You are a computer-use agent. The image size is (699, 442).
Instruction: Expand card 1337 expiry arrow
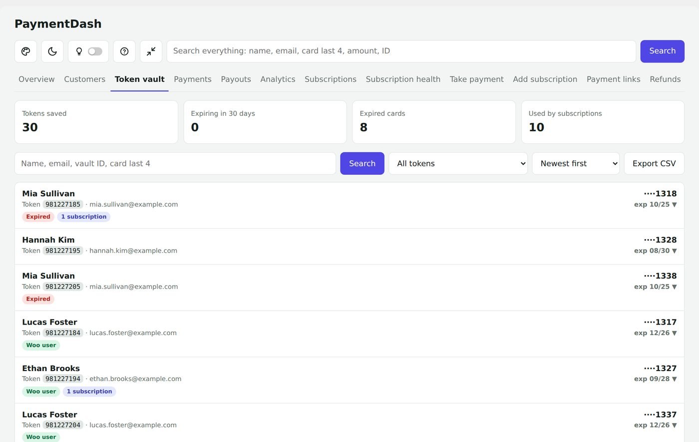675,426
